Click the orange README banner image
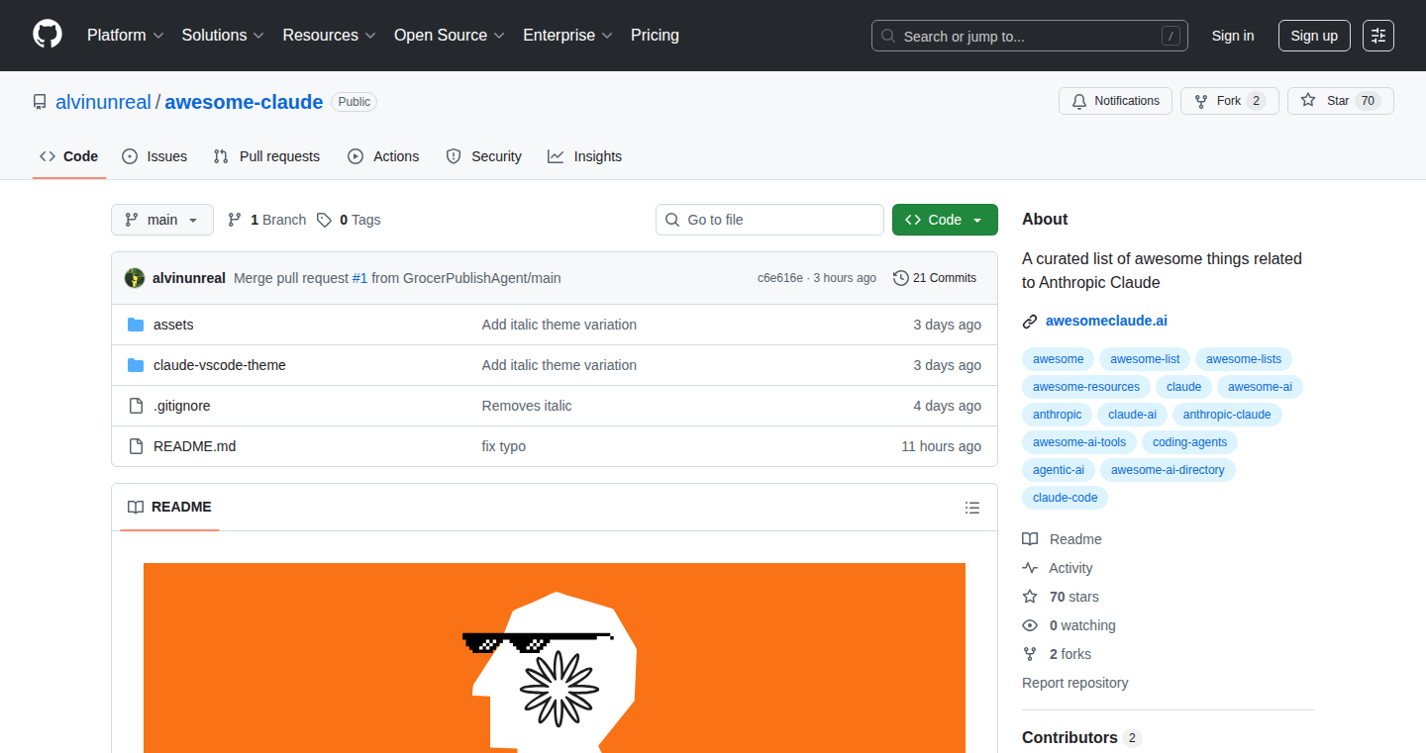1426x753 pixels. (x=555, y=658)
